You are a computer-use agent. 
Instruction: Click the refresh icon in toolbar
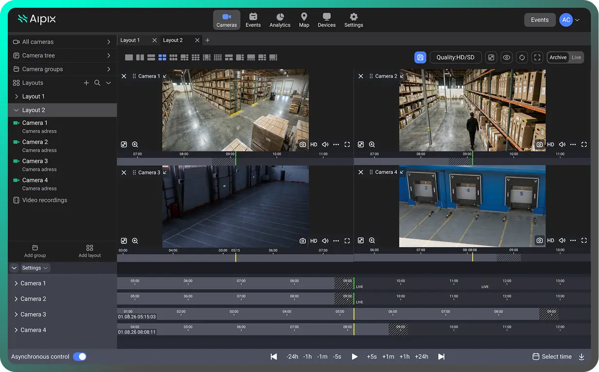[522, 57]
